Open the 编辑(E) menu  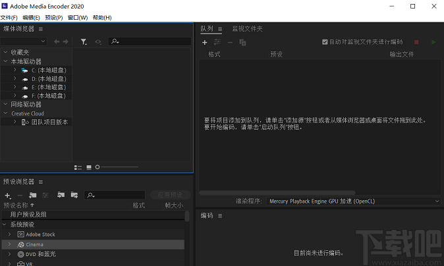[x=31, y=18]
